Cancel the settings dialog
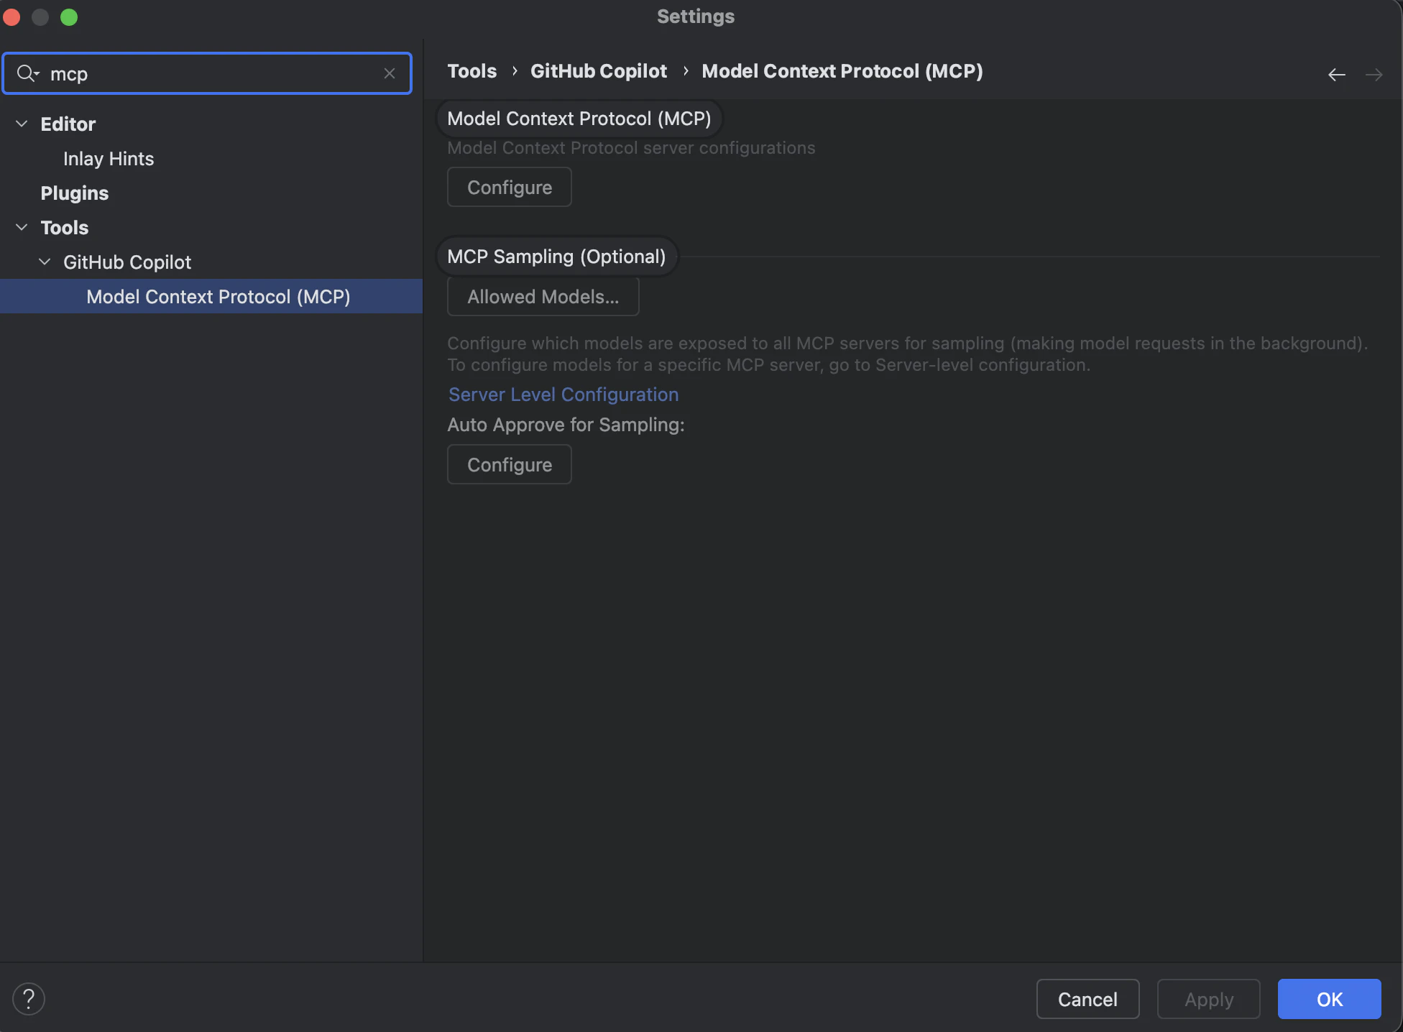This screenshot has width=1403, height=1032. click(x=1088, y=999)
